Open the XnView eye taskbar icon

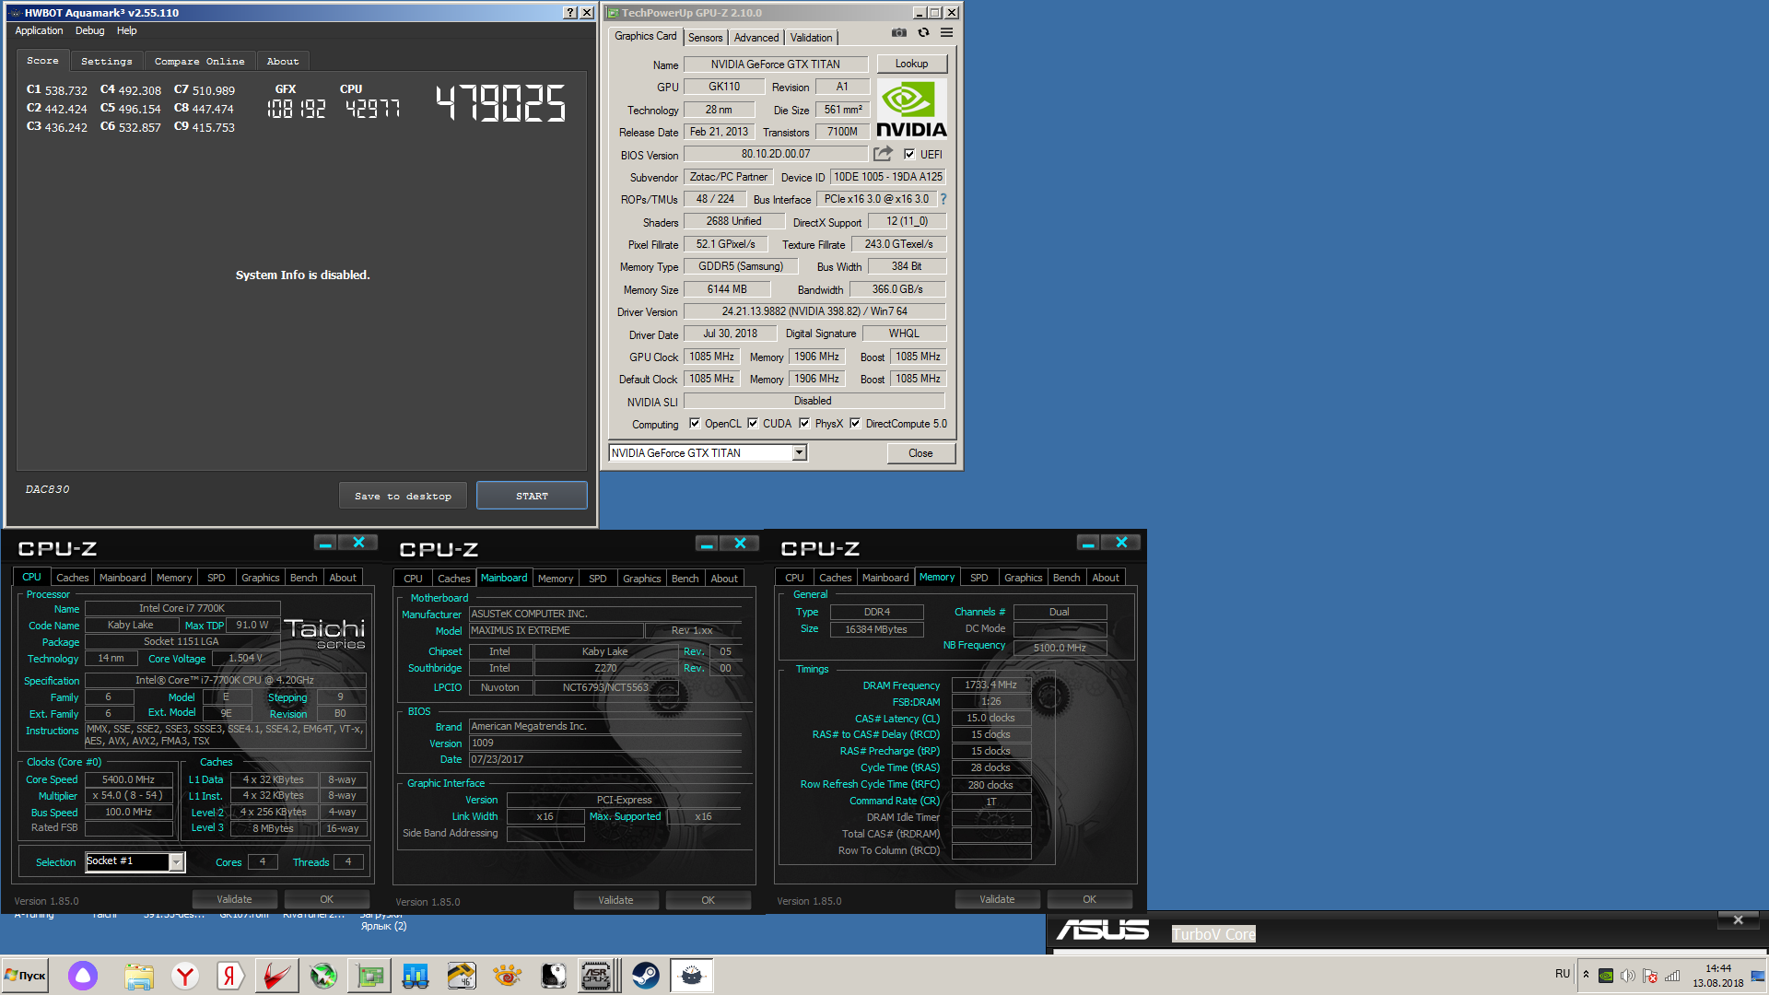(507, 976)
